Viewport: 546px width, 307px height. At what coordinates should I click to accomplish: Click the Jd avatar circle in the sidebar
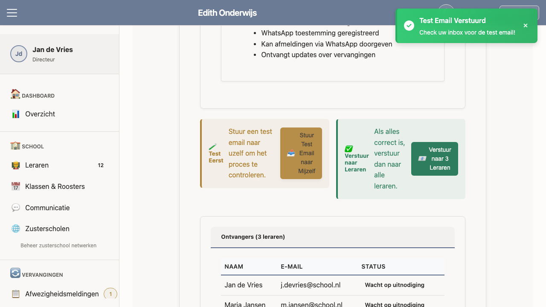pyautogui.click(x=19, y=54)
